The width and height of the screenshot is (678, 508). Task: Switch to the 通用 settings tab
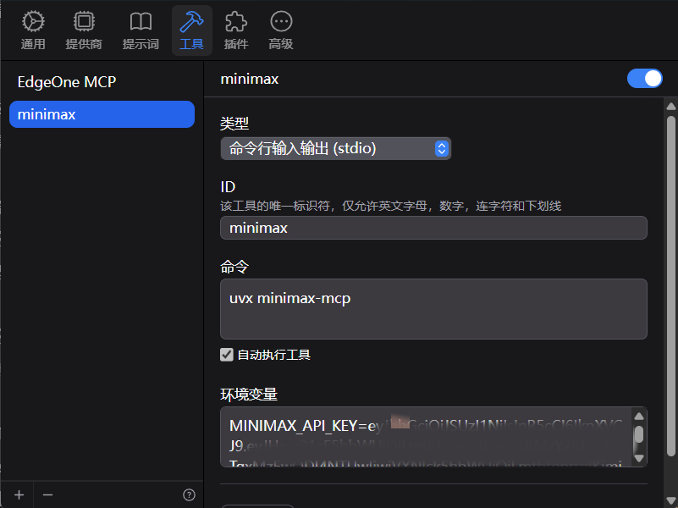(33, 23)
